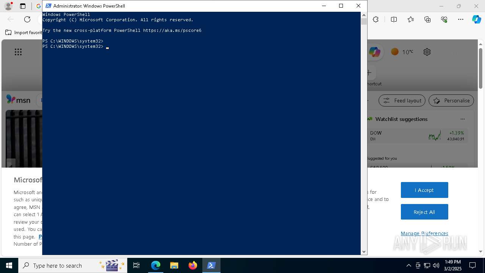The image size is (485, 273).
Task: Open Task View on taskbar
Action: 136,265
